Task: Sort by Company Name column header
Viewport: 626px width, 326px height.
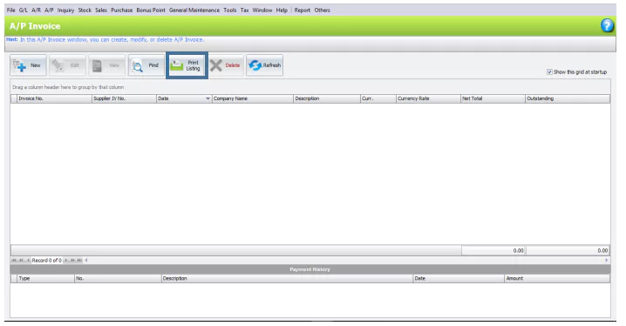Action: coord(253,98)
